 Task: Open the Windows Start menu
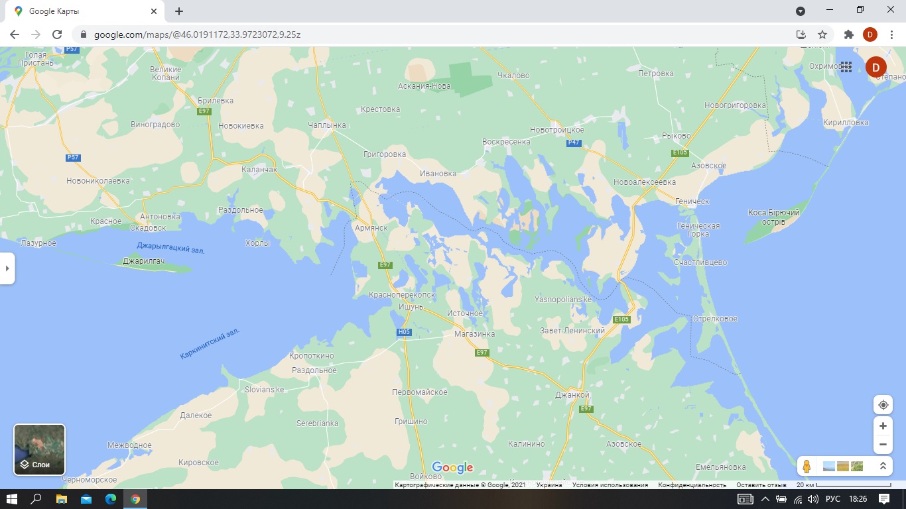click(13, 499)
